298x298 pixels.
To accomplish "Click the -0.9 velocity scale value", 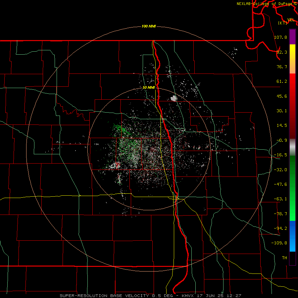I will [282, 140].
